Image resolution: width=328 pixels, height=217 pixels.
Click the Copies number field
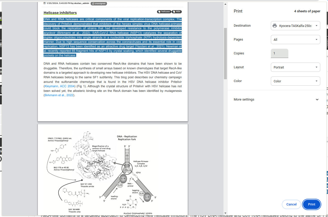pos(279,53)
